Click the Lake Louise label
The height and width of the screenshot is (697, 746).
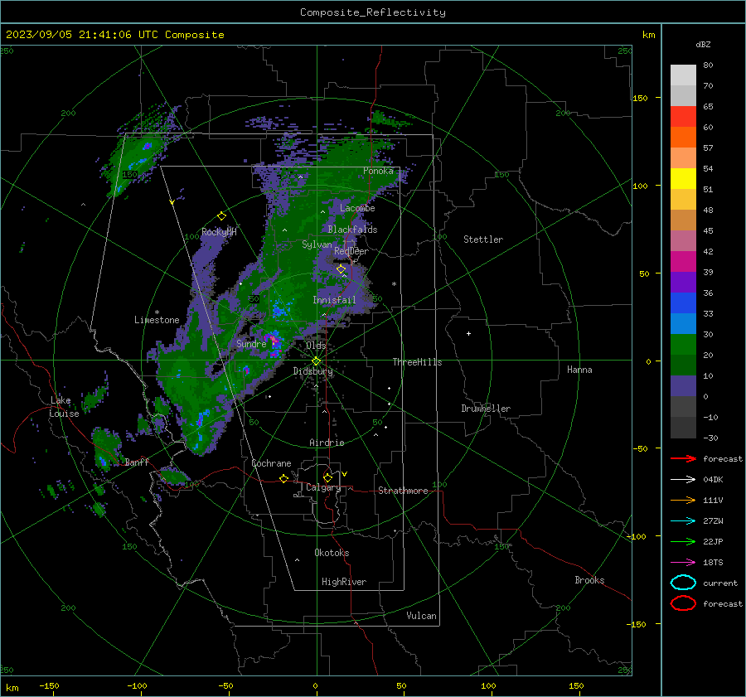(x=64, y=407)
